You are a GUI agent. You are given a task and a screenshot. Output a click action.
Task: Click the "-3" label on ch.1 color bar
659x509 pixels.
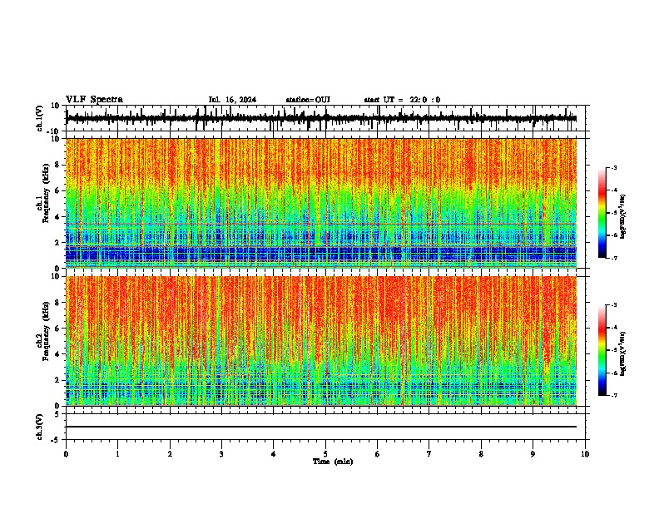tap(614, 167)
